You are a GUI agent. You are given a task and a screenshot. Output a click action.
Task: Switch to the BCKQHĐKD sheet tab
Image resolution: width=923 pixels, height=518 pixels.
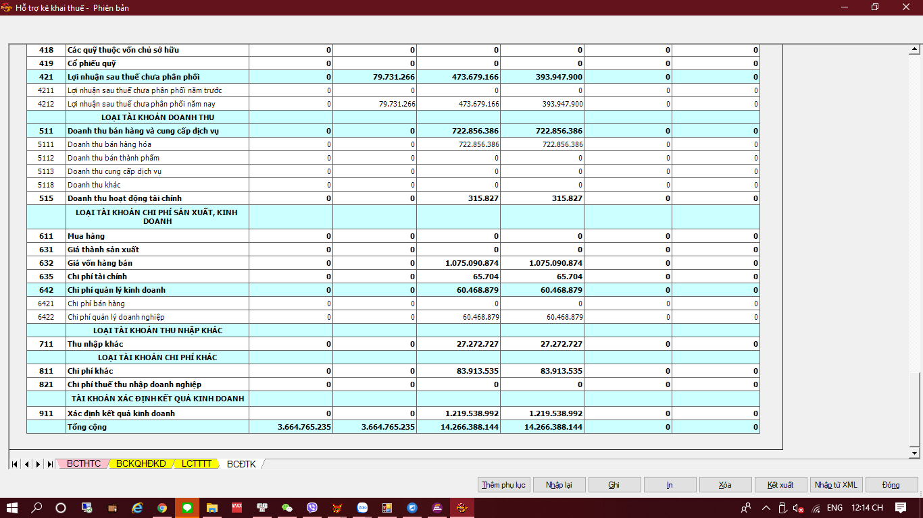click(x=141, y=464)
